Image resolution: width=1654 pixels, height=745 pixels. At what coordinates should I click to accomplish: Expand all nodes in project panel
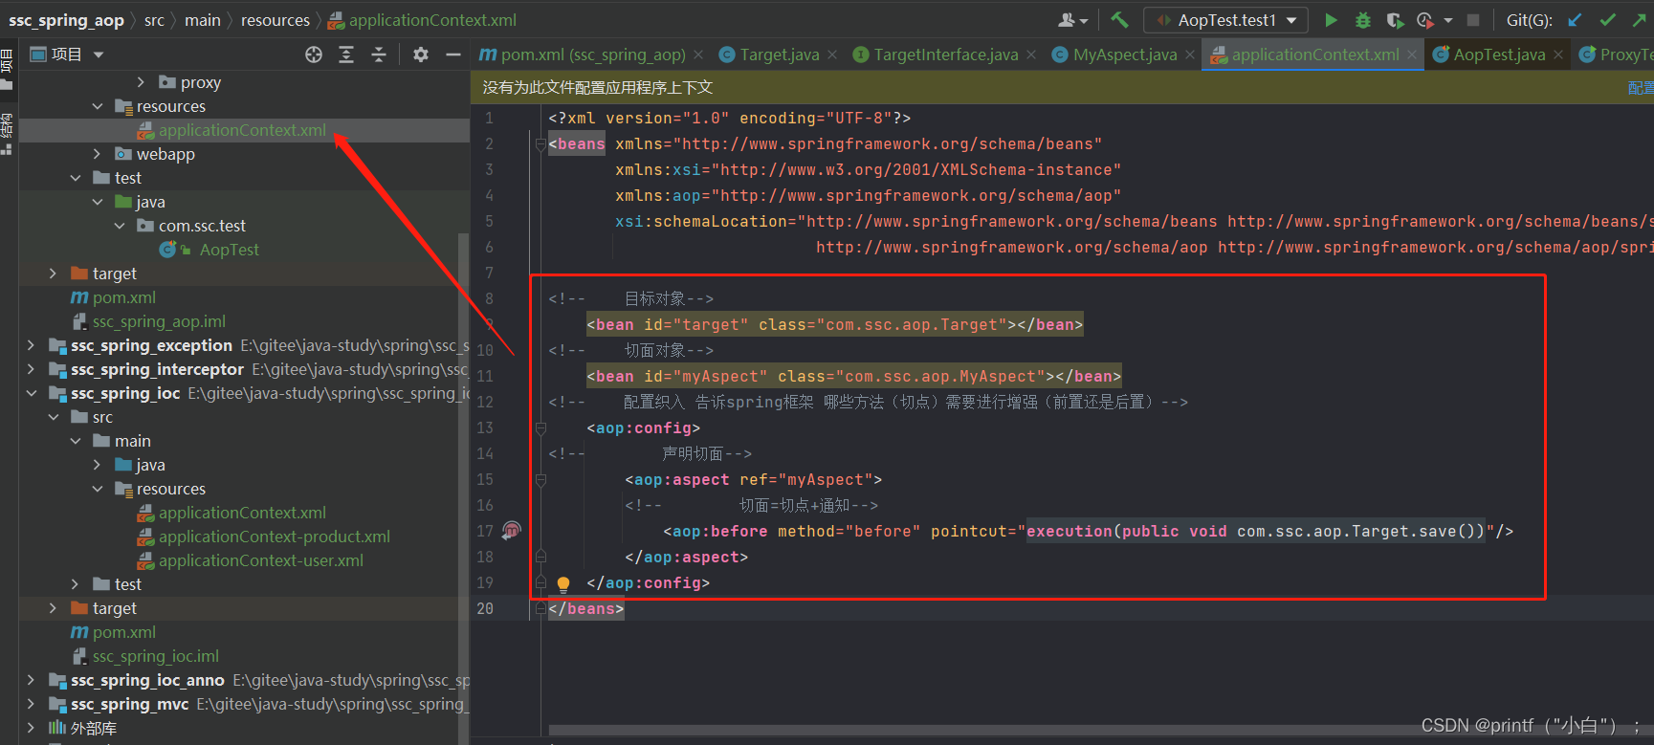click(346, 55)
